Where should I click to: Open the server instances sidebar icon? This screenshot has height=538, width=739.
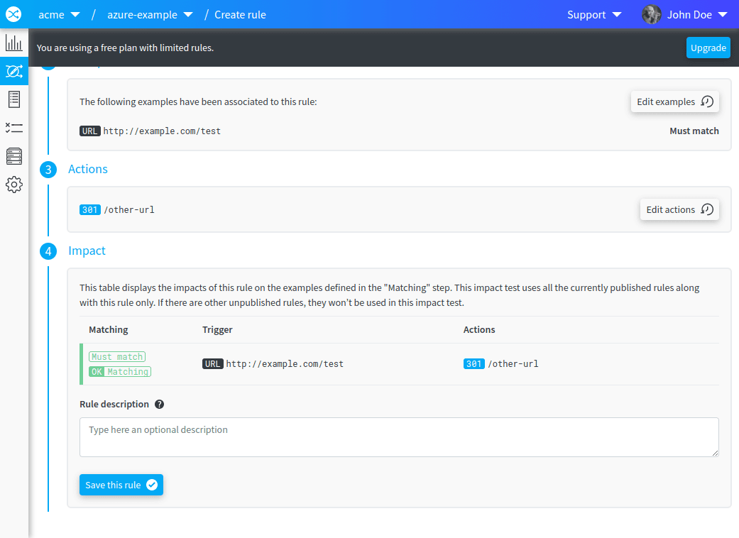(x=13, y=156)
